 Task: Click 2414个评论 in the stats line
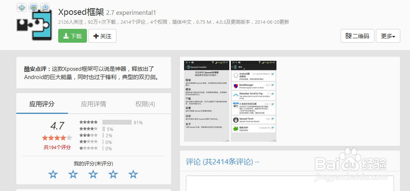133,22
